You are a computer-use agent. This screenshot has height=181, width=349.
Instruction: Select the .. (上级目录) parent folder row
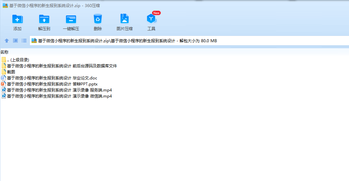click(x=15, y=60)
